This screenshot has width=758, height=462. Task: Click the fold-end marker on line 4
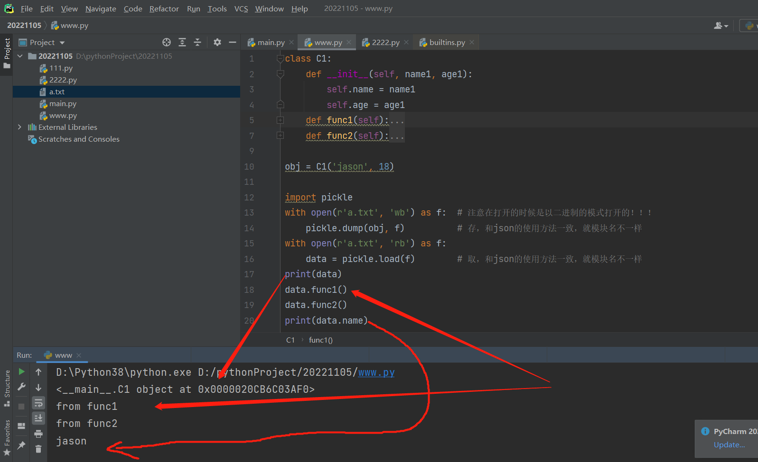[281, 105]
